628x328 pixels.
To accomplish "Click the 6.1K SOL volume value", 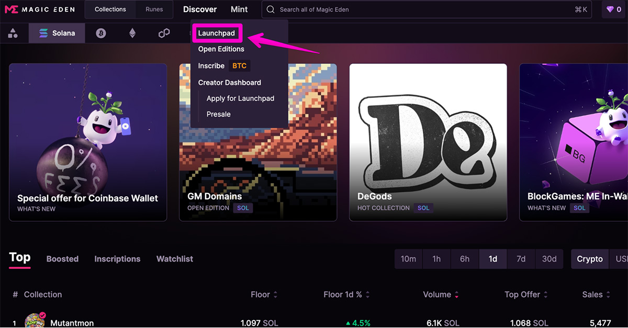I will click(x=443, y=323).
